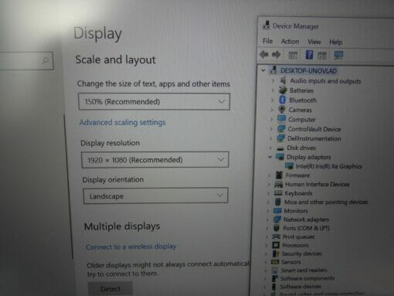Click the Display adaptors icon
This screenshot has height=296, width=394.
280,157
